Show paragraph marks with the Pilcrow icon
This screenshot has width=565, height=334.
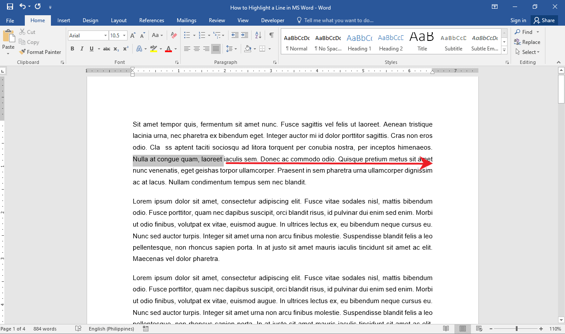[272, 35]
